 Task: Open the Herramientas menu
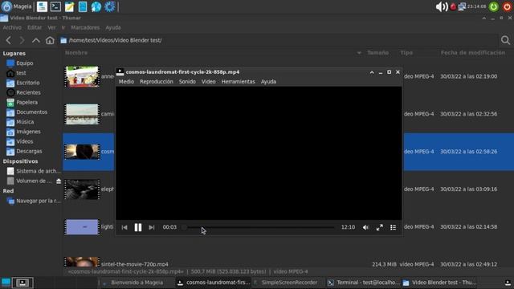(x=238, y=82)
